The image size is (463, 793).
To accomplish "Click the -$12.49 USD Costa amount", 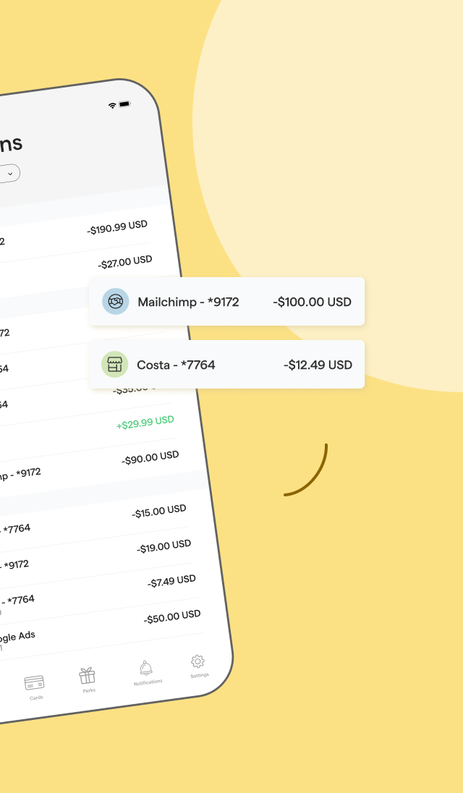I will pos(318,365).
